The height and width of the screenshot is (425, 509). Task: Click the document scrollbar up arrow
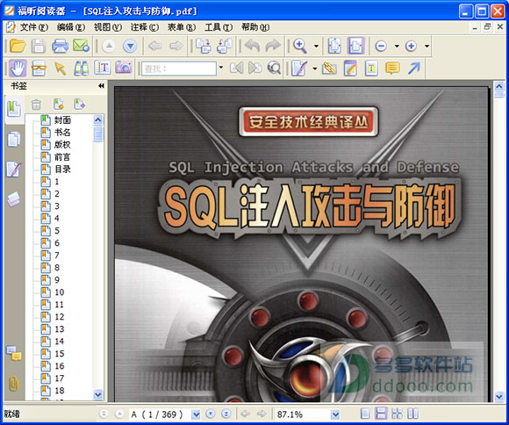pyautogui.click(x=498, y=86)
